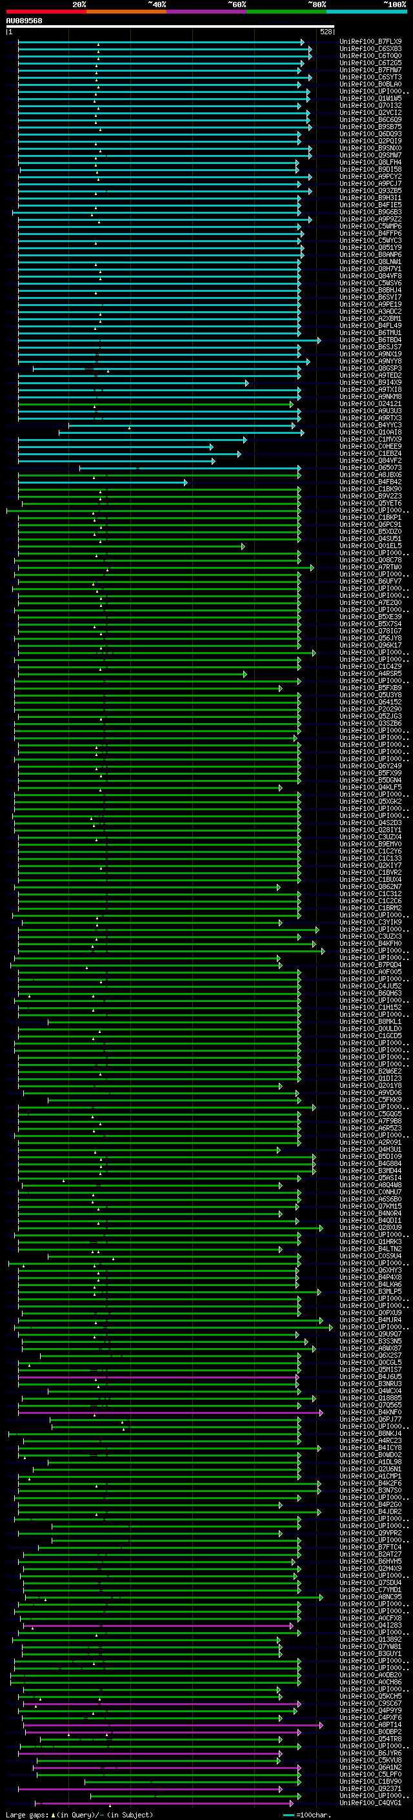This screenshot has width=413, height=1820.
Task: Select hit UniRef100_B8BHJ4
Action: [x=370, y=291]
